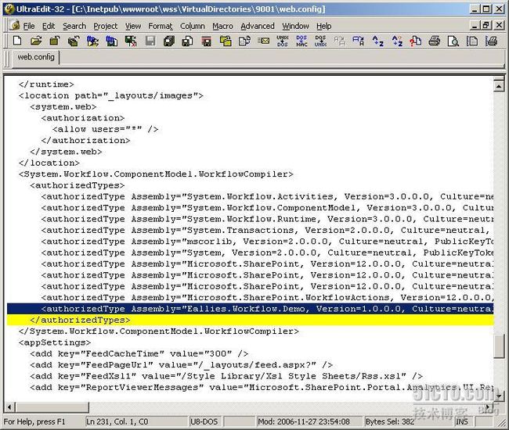The image size is (509, 430).
Task: Click the Save All stacked disks icon
Action: (x=169, y=41)
